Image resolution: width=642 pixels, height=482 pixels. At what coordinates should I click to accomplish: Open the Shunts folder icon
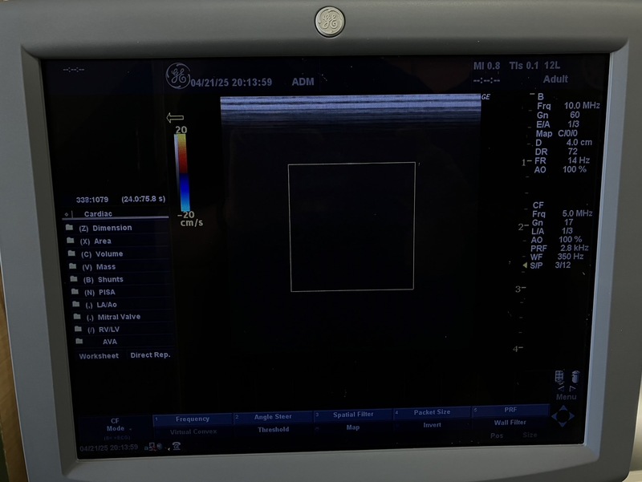[74, 279]
